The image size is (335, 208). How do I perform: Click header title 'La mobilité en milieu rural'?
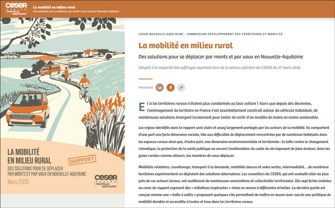(x=54, y=7)
